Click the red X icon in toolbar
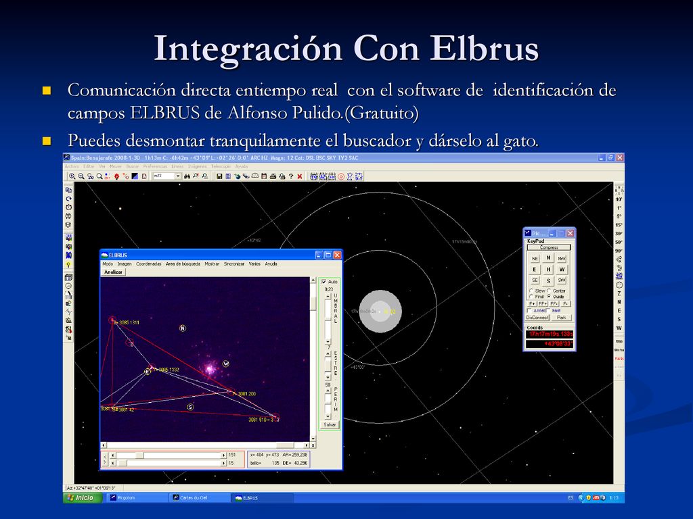The image size is (693, 519). 300,176
